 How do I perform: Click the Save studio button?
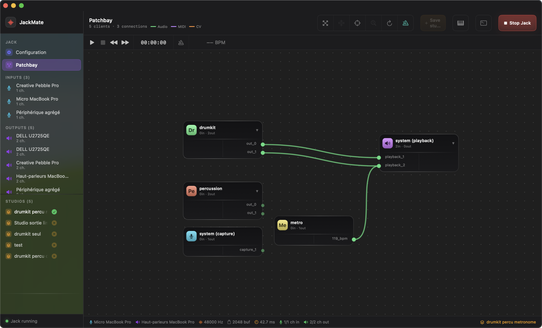point(433,23)
